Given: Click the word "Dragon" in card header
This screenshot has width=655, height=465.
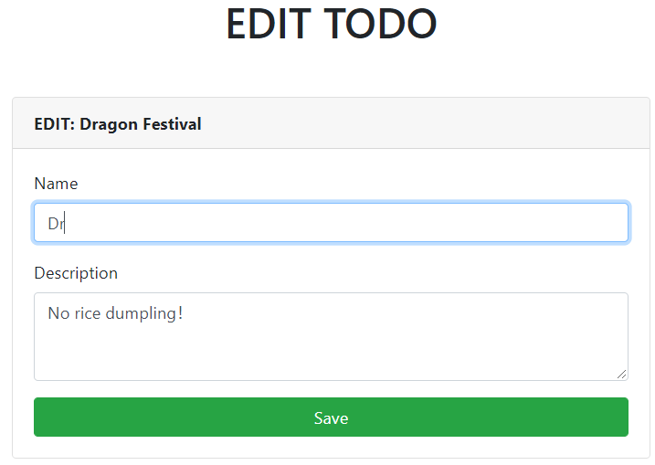Looking at the screenshot, I should [x=106, y=123].
